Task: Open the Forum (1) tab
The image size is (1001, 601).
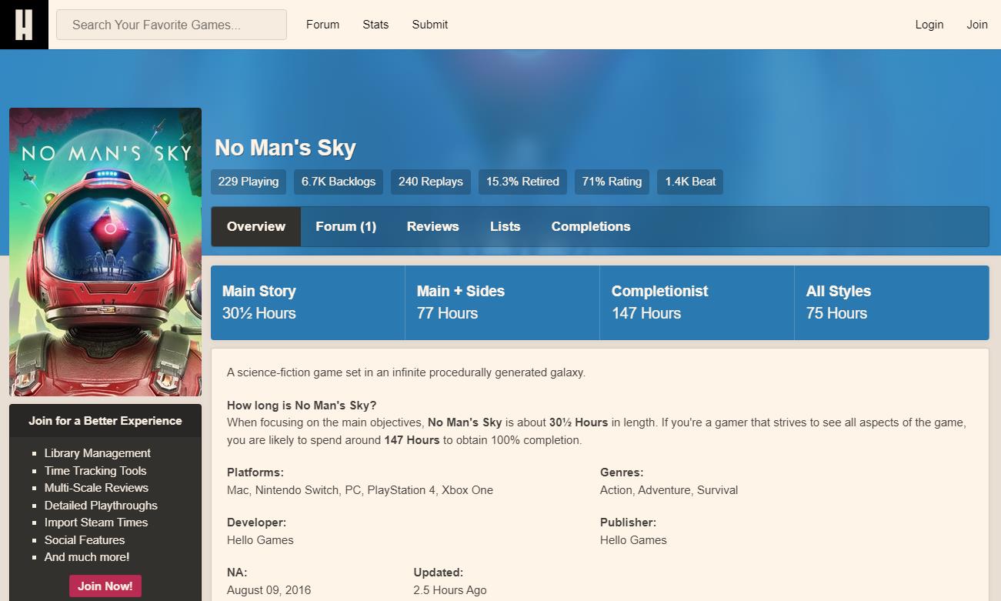Action: coord(345,226)
